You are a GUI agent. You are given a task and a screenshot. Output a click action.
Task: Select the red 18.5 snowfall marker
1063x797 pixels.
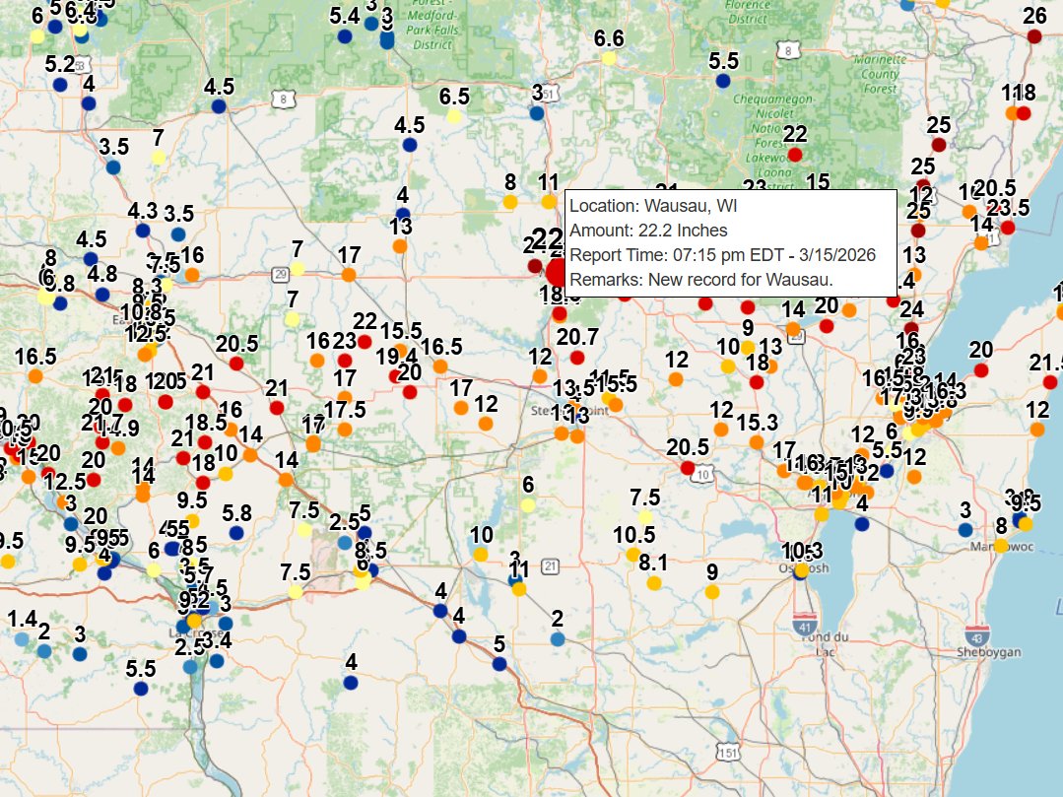[x=205, y=442]
